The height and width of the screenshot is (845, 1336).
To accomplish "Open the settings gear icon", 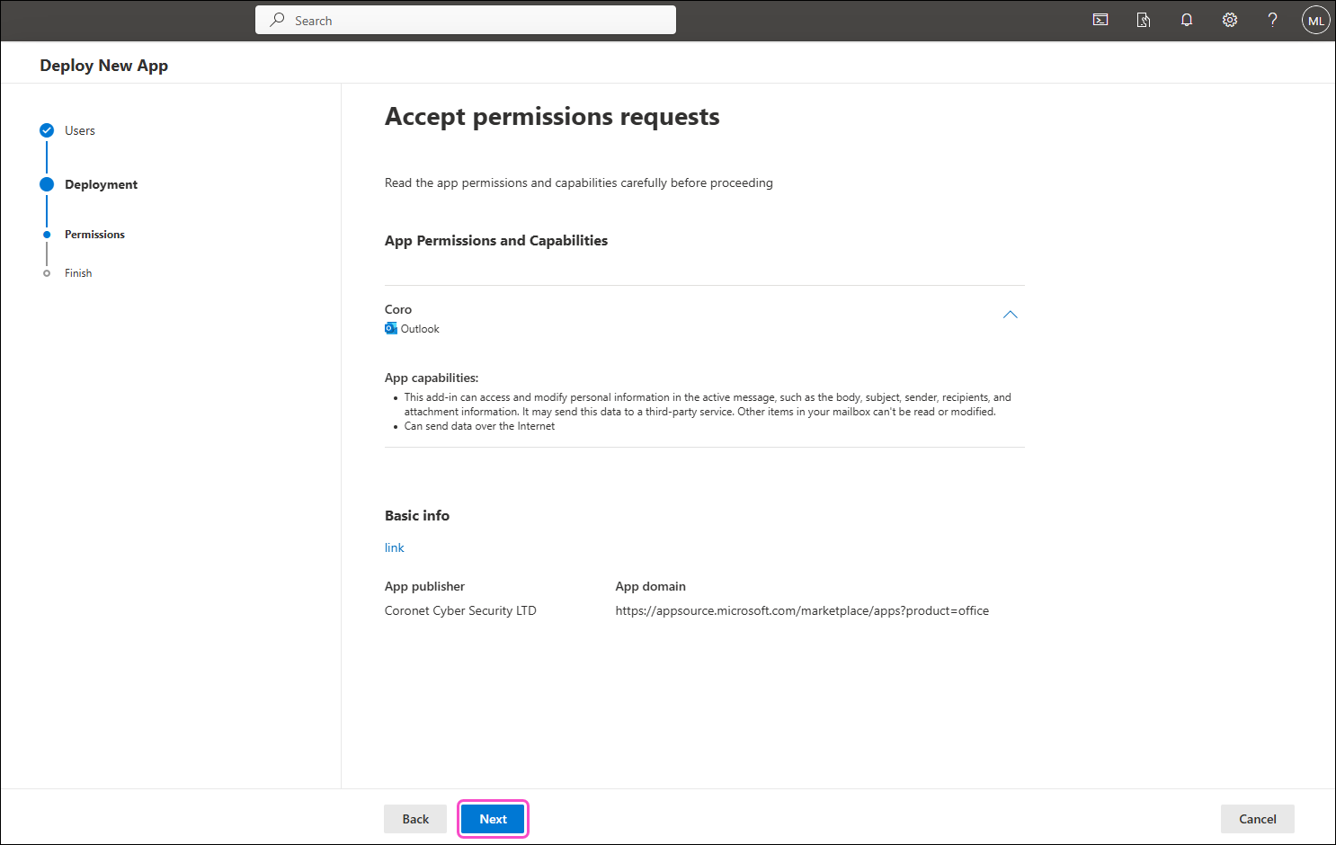I will (x=1229, y=20).
